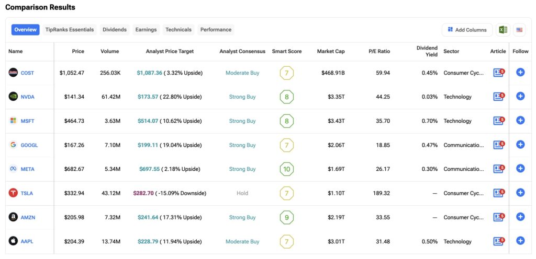Follow COST with the plus icon

coord(520,73)
